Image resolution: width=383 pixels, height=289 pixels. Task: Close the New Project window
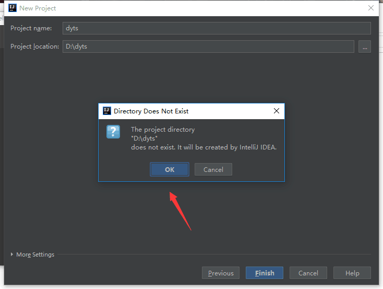point(371,8)
